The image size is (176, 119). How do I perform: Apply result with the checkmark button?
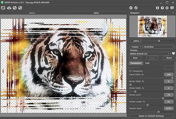[136, 8]
